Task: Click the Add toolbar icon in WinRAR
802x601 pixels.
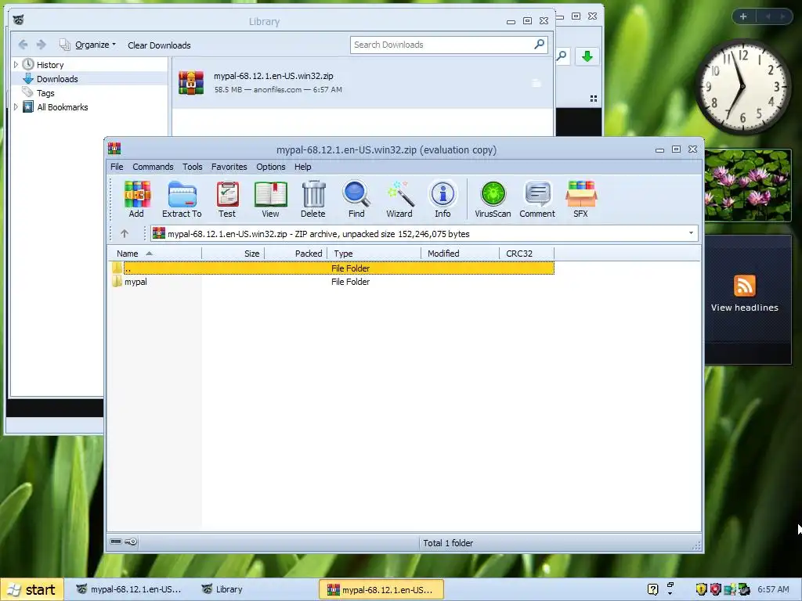Action: coord(136,200)
